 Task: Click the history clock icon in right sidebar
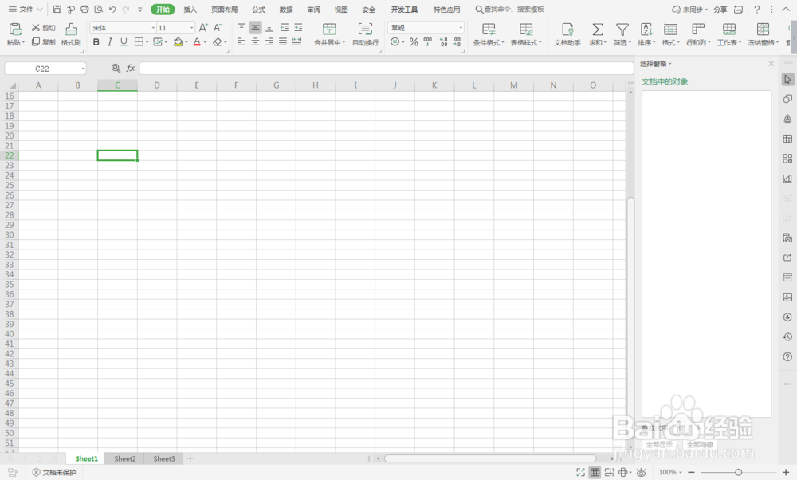(x=787, y=337)
